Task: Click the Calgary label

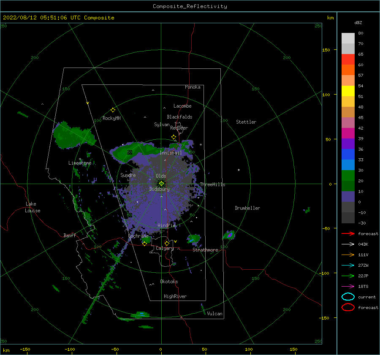Action: [x=165, y=248]
